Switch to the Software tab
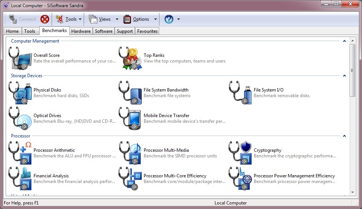362x209 pixels. [104, 31]
